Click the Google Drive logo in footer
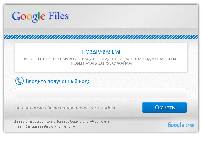Image resolution: width=202 pixels, height=144 pixels. [181, 125]
